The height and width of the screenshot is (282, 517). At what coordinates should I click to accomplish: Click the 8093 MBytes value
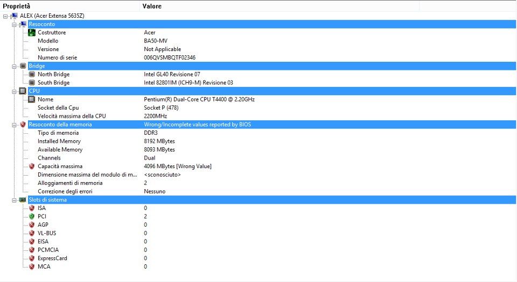tap(159, 149)
